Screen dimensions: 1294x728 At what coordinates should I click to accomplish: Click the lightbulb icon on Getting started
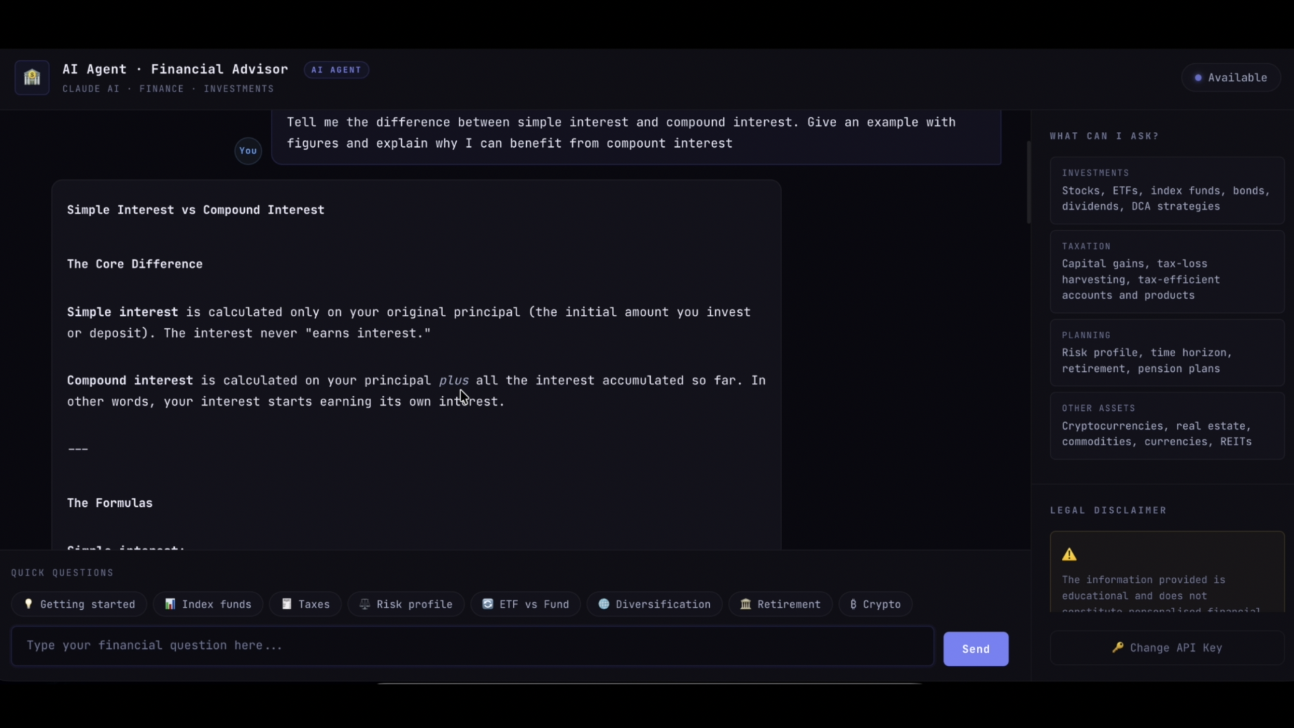pos(28,604)
